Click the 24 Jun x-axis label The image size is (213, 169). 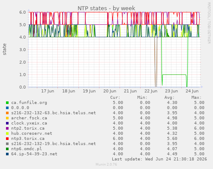tap(192, 91)
